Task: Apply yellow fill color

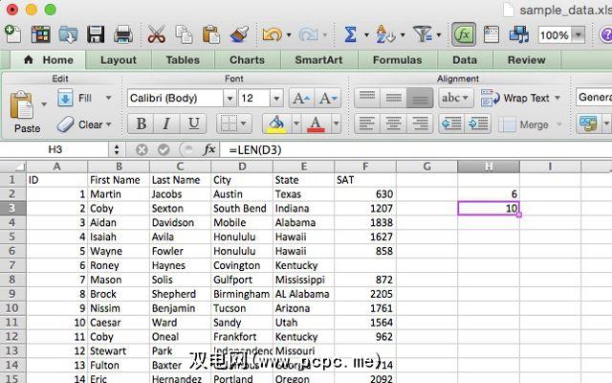Action: [276, 124]
